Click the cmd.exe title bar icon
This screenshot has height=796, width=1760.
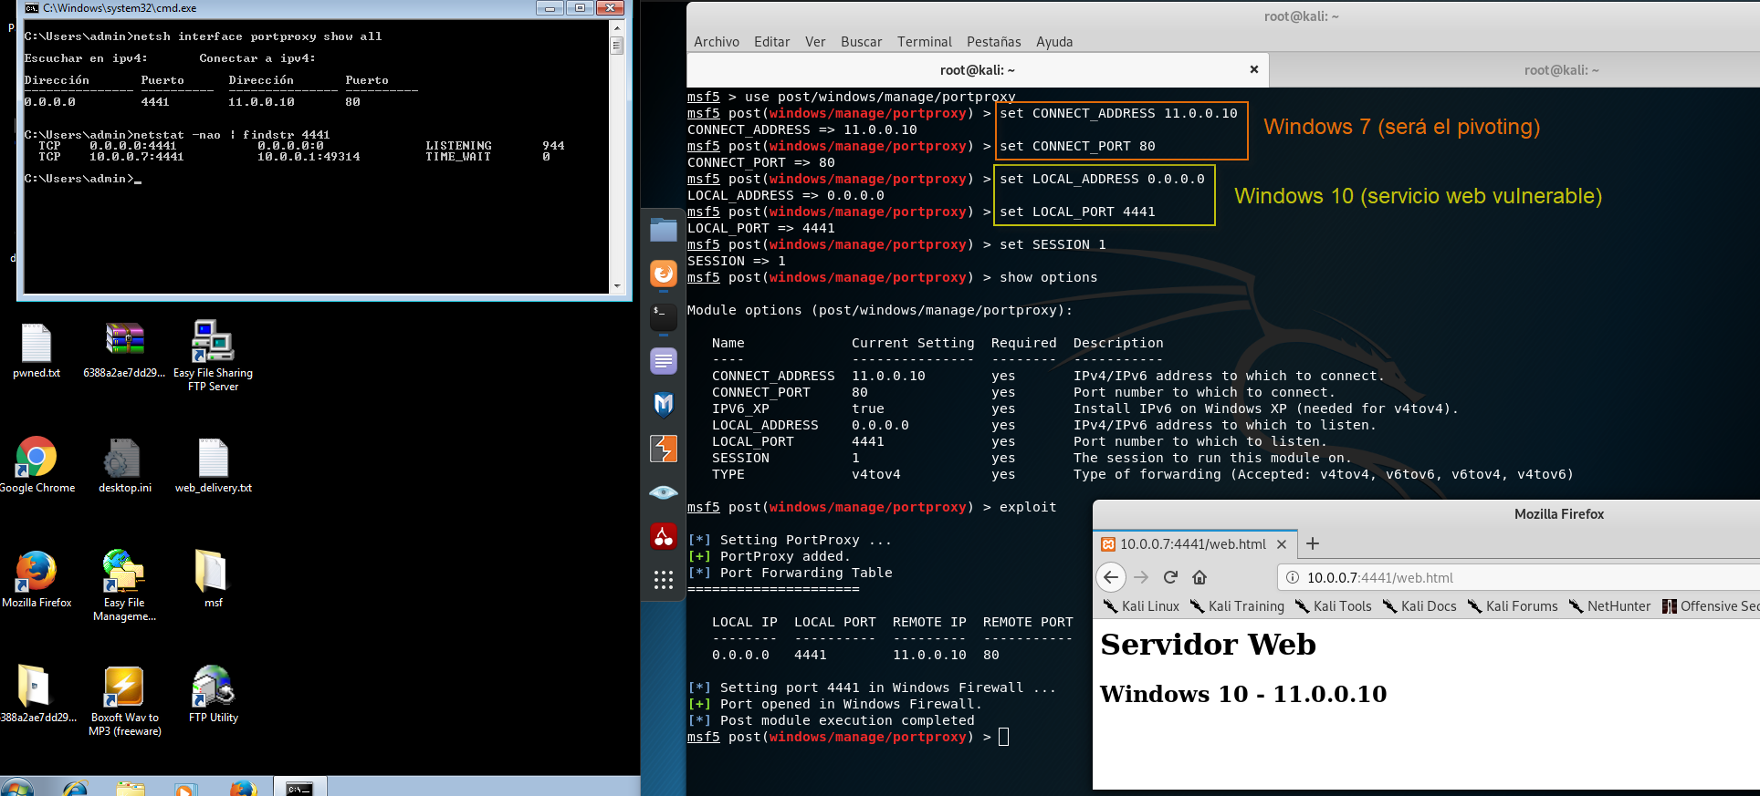[32, 8]
